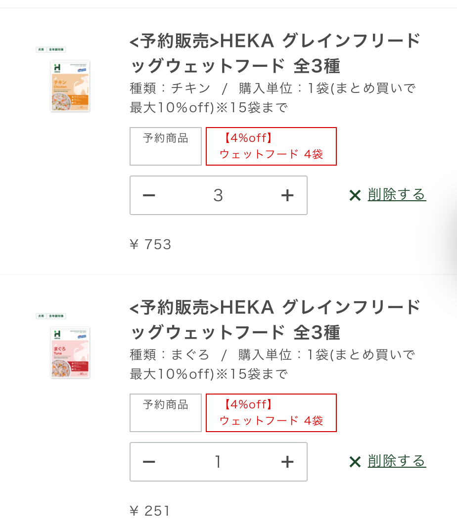This screenshot has height=531, width=457.
Task: Click the 予約商品 tag on the まぐろ item
Action: click(x=166, y=413)
